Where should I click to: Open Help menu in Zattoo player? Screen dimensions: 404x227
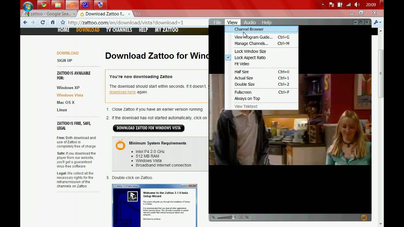click(266, 22)
